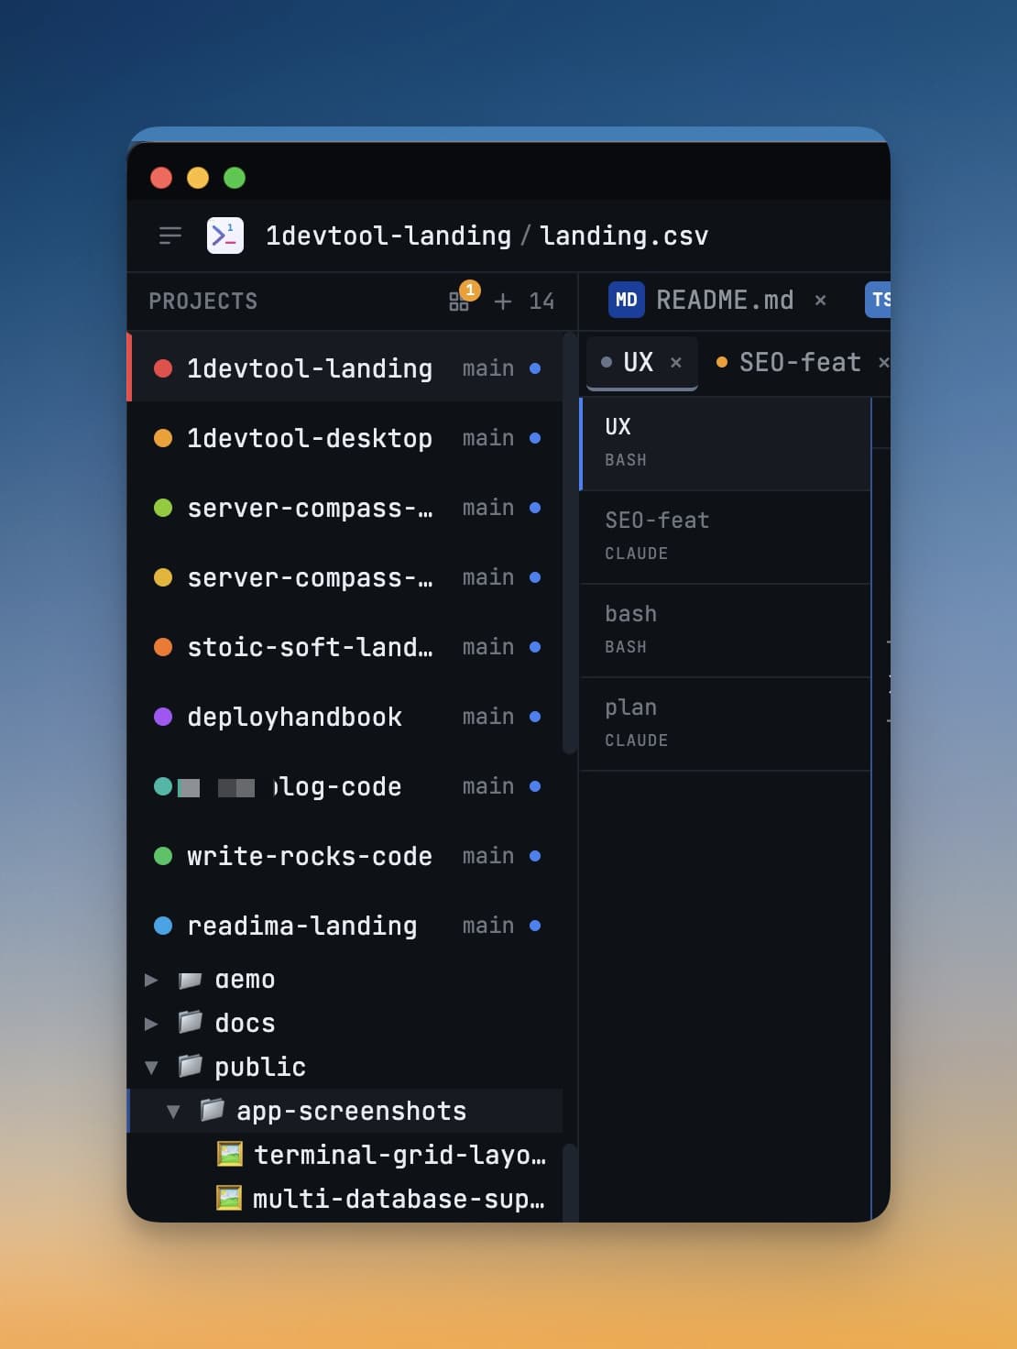Viewport: 1017px width, 1349px height.
Task: Expand the docs folder
Action: [152, 1023]
